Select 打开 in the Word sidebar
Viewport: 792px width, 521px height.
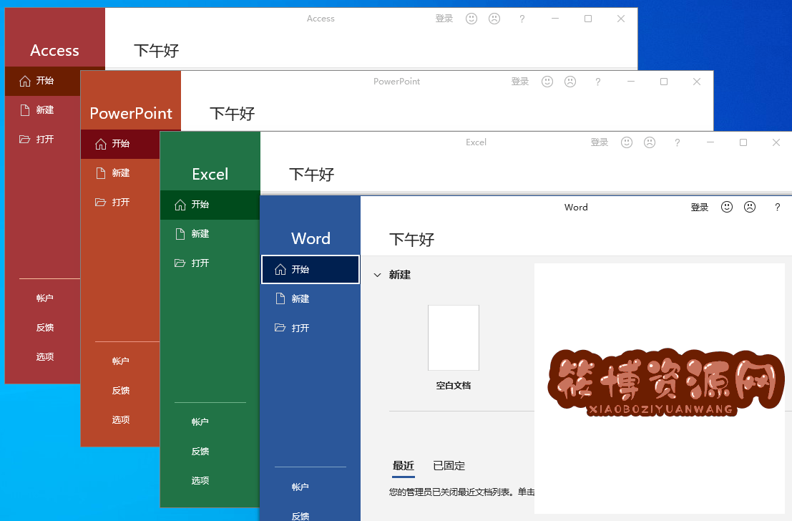tap(310, 328)
